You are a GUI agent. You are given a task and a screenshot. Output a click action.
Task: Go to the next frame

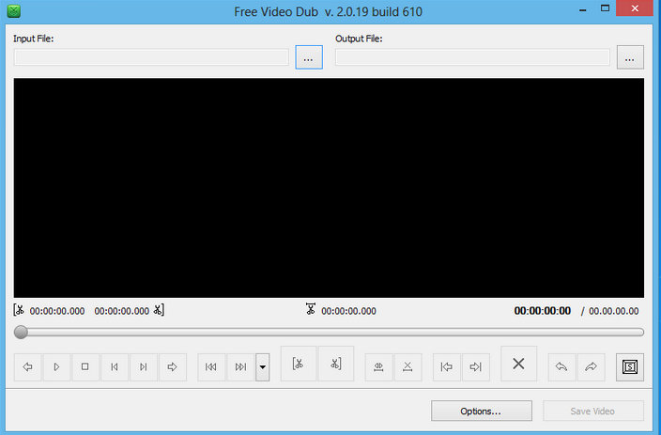click(144, 367)
